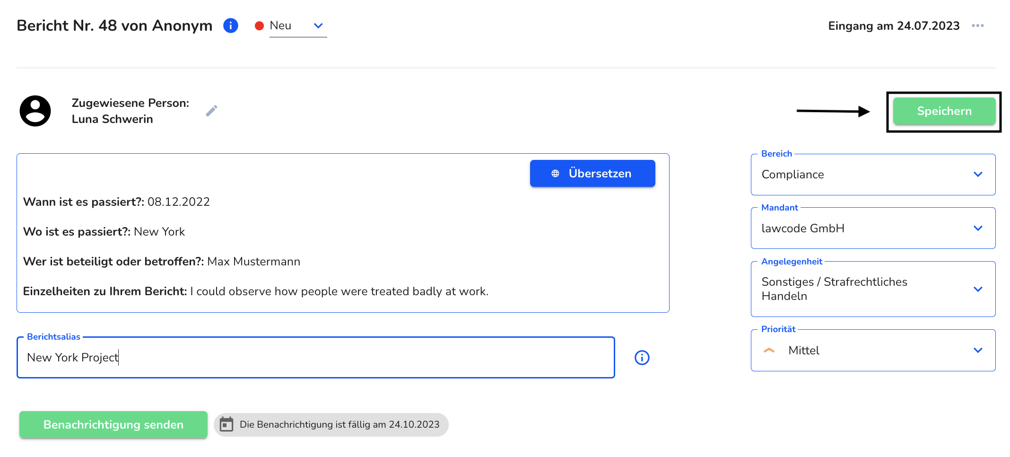Click the date value '08.12.2022'

pos(179,202)
